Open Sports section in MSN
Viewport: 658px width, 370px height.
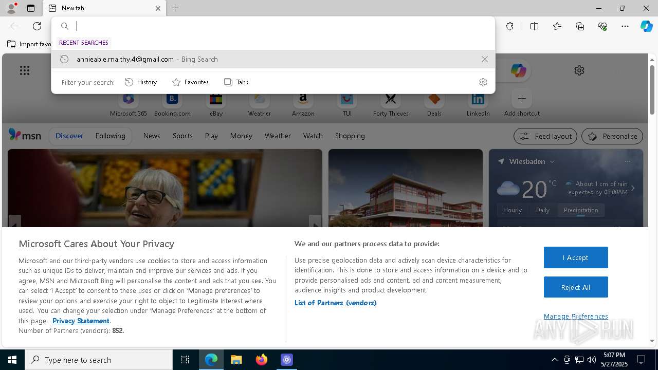[x=182, y=136]
